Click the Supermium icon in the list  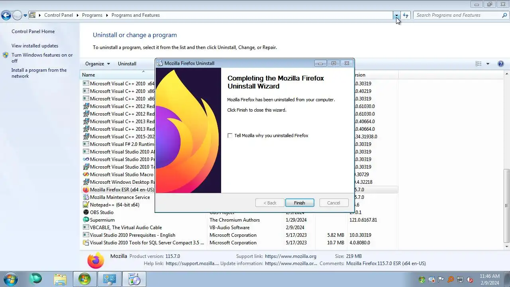86,220
